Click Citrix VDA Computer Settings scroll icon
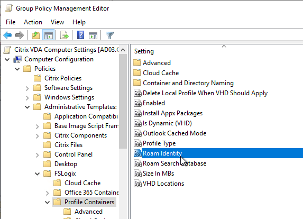 pos(7,50)
